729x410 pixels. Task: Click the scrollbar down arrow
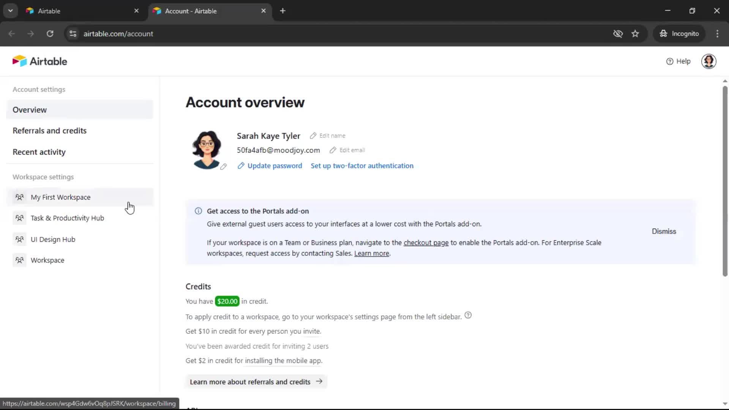click(725, 404)
